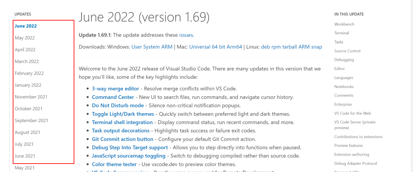Download the Linux deb package
This screenshot has width=413, height=172.
265,47
